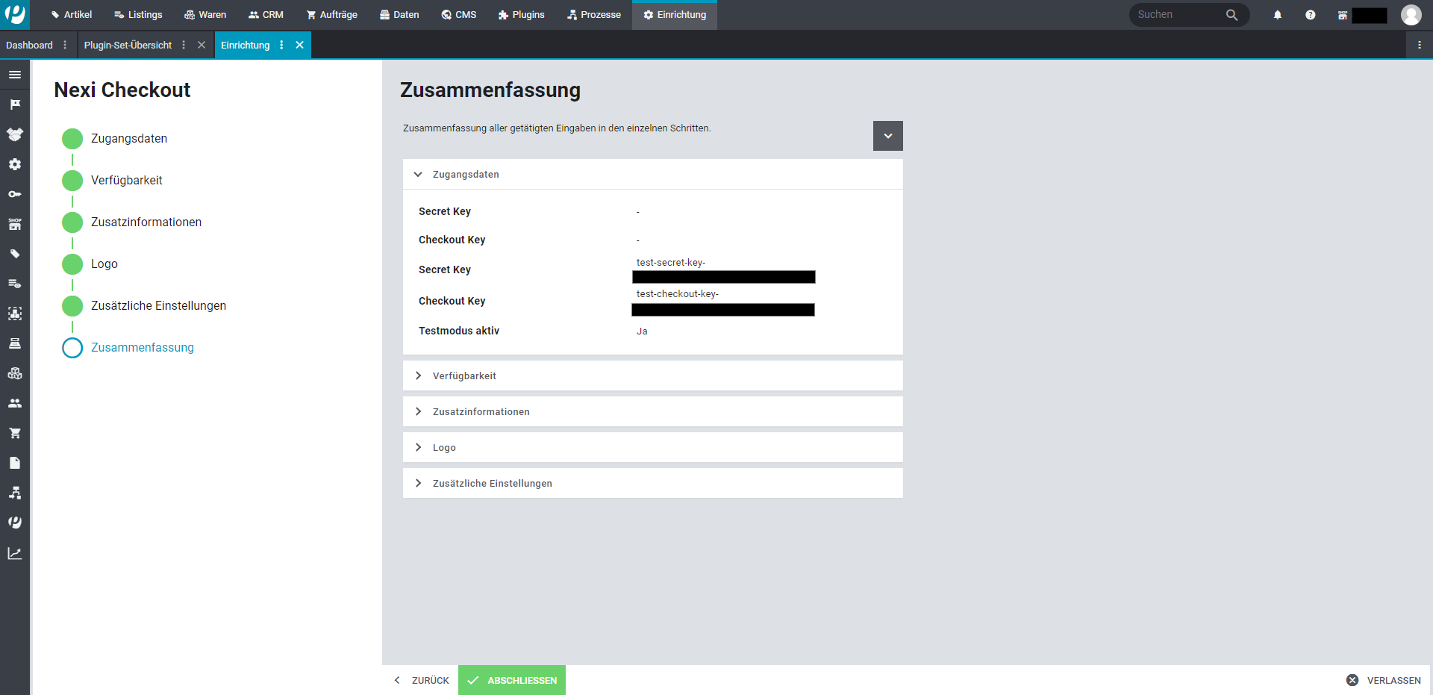Open the user avatar menu

[x=1411, y=15]
